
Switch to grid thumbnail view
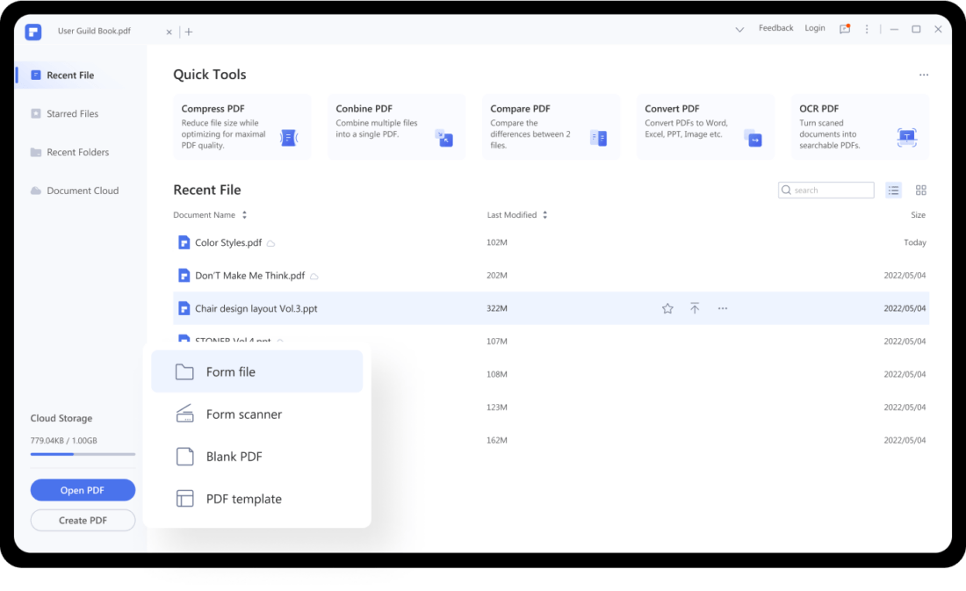click(921, 190)
